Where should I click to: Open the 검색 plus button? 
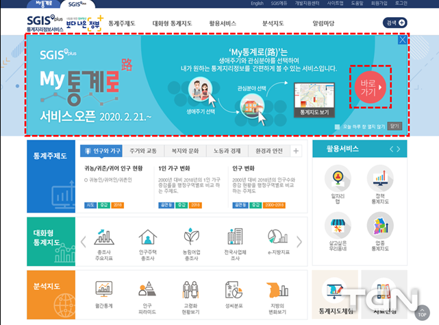(x=394, y=23)
